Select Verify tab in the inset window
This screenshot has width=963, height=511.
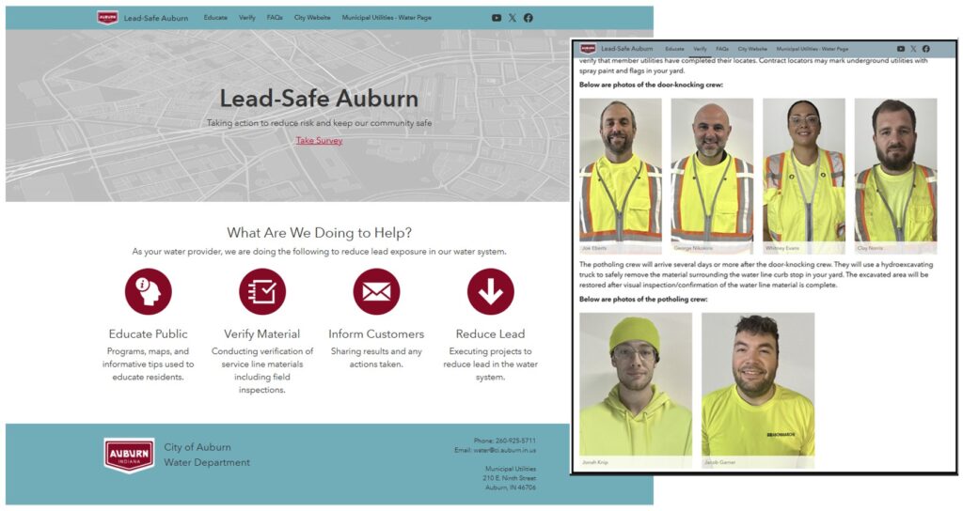pos(700,49)
